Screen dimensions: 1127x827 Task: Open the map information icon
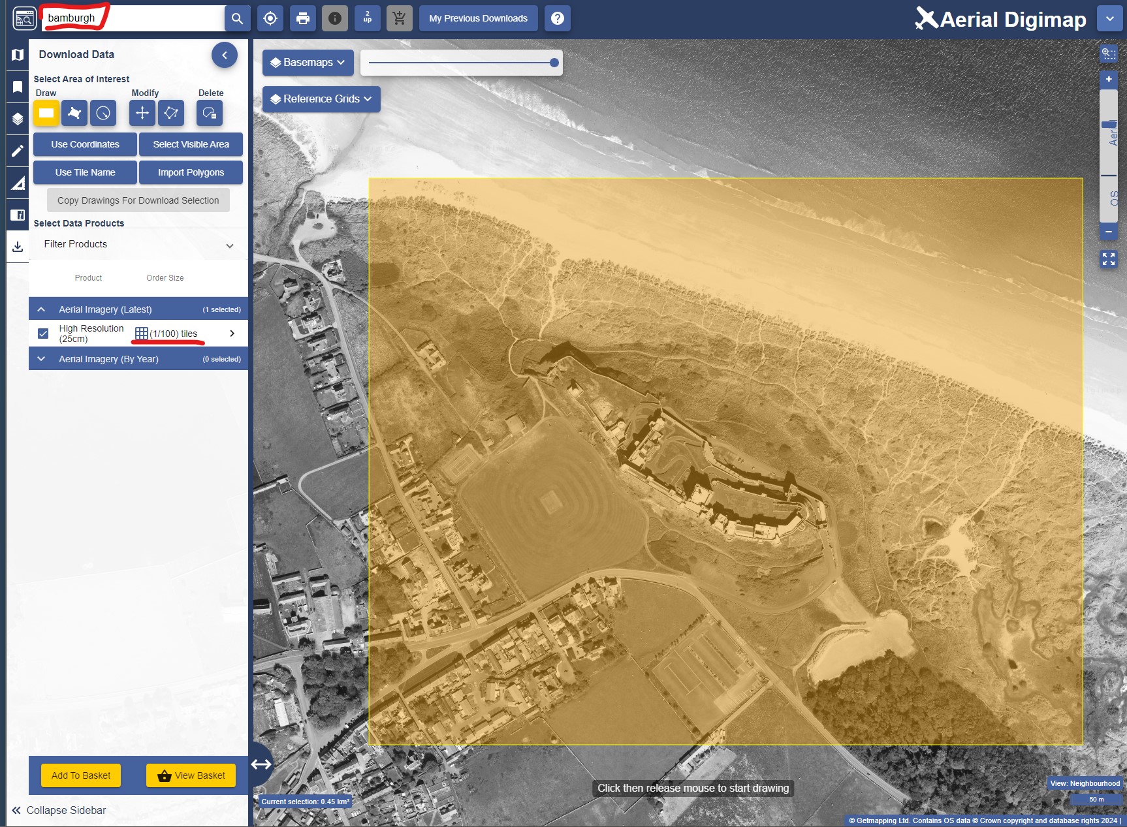click(x=335, y=18)
